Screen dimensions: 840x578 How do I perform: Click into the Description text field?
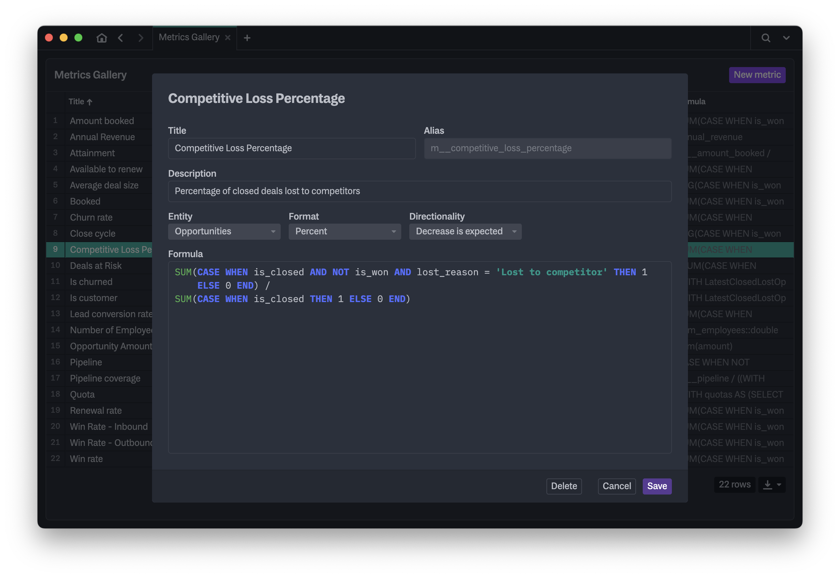pos(420,191)
